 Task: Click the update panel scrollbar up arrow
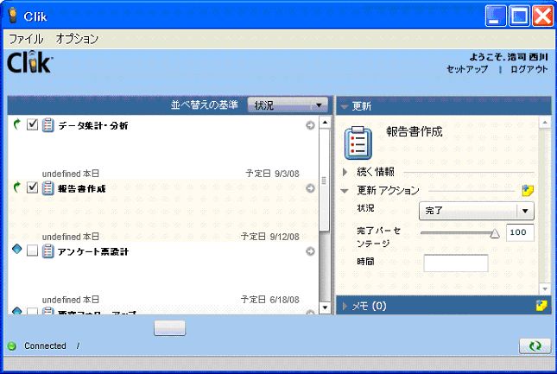click(545, 123)
